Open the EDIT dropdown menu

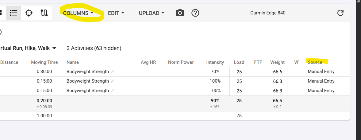(116, 13)
